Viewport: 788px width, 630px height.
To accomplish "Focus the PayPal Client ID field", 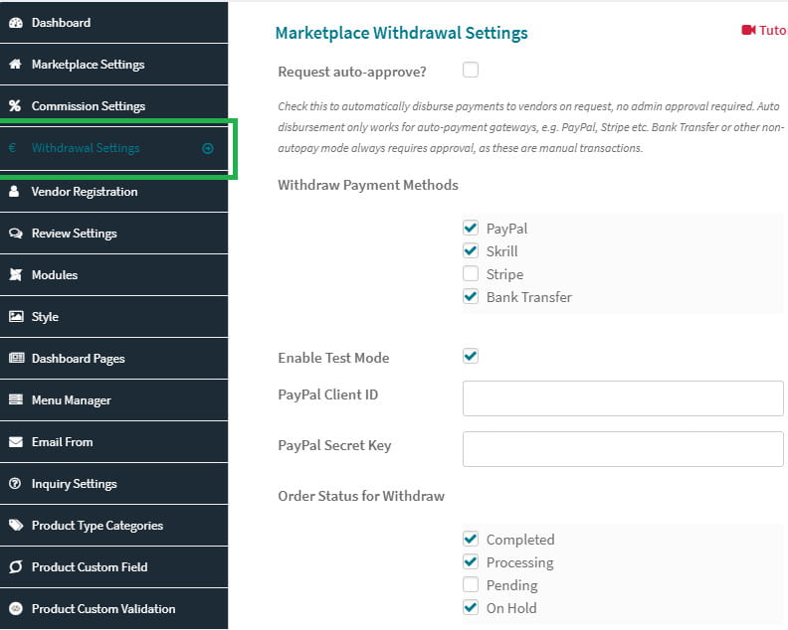I will point(623,398).
